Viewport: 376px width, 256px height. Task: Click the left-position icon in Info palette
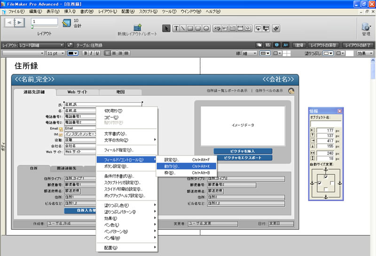(313, 130)
